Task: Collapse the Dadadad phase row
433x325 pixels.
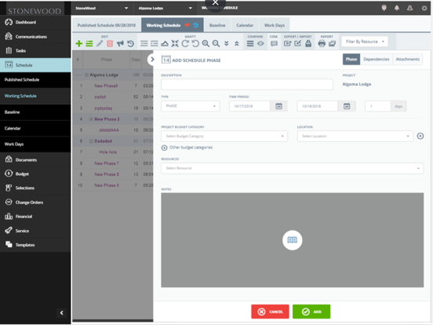Action: coord(91,141)
